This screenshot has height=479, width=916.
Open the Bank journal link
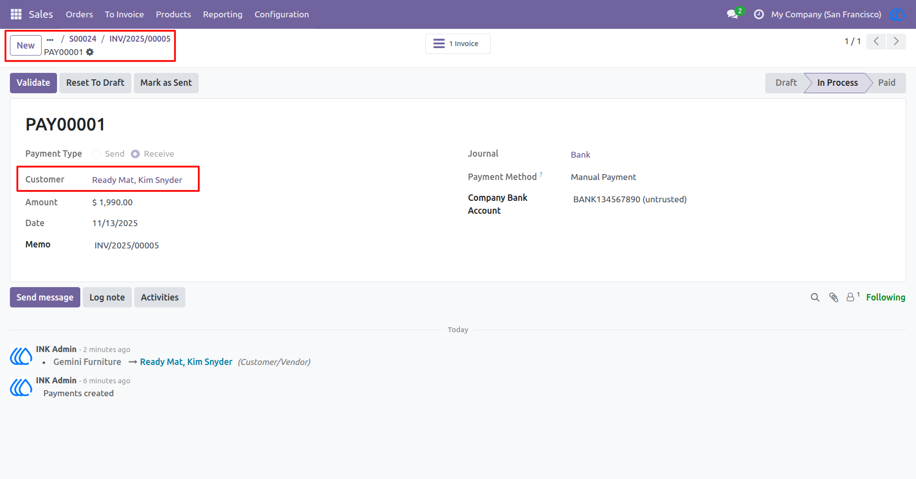[x=580, y=155]
